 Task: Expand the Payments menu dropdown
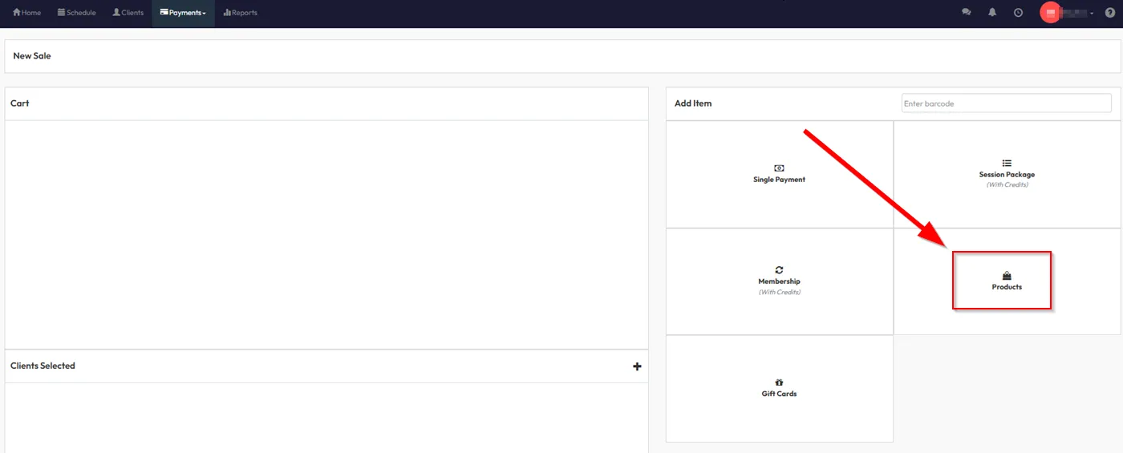[183, 13]
